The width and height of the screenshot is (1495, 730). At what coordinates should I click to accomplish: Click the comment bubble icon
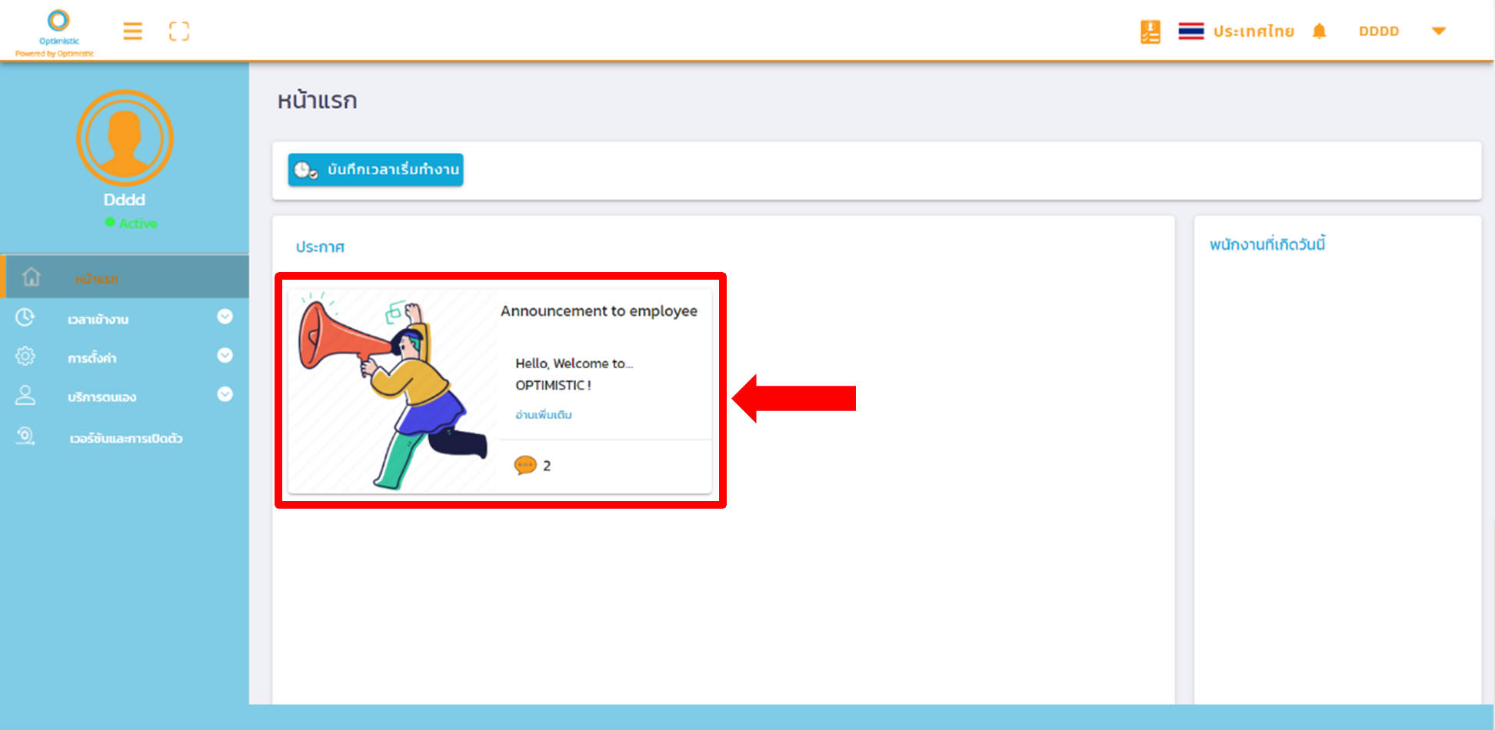tap(525, 465)
